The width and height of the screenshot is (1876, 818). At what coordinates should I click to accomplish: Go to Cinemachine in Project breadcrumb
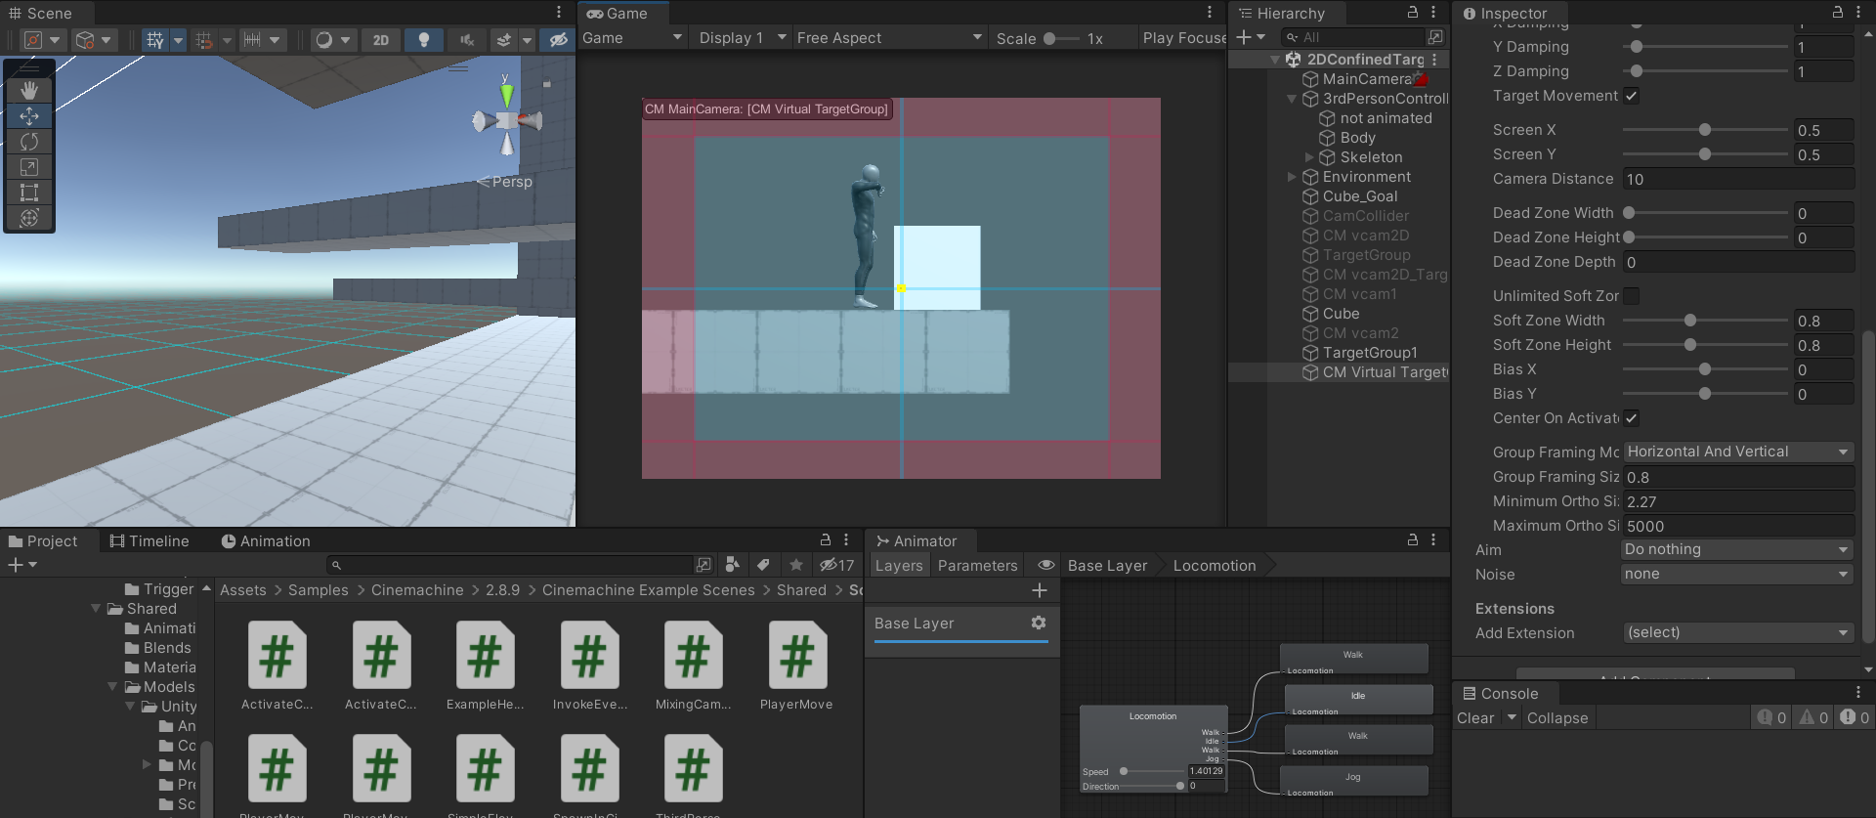pos(417,590)
